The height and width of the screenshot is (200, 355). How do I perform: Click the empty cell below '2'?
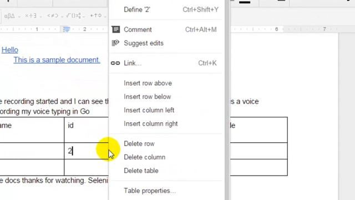87,167
